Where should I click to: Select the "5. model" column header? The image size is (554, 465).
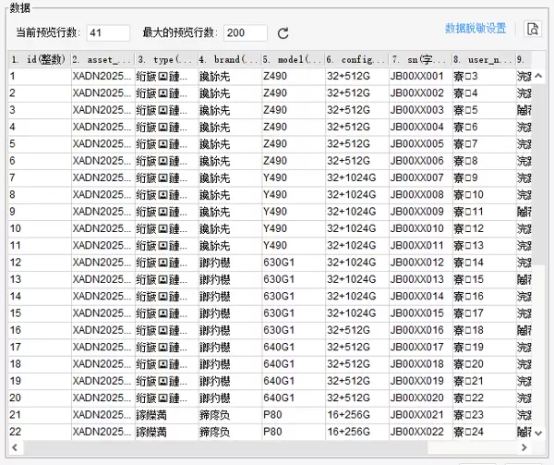[x=291, y=60]
